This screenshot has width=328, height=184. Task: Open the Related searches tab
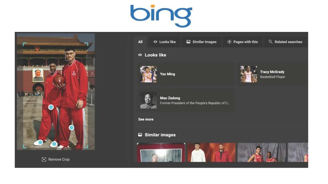point(285,42)
